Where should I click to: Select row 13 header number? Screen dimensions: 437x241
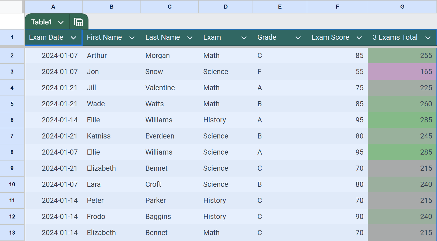click(x=12, y=233)
